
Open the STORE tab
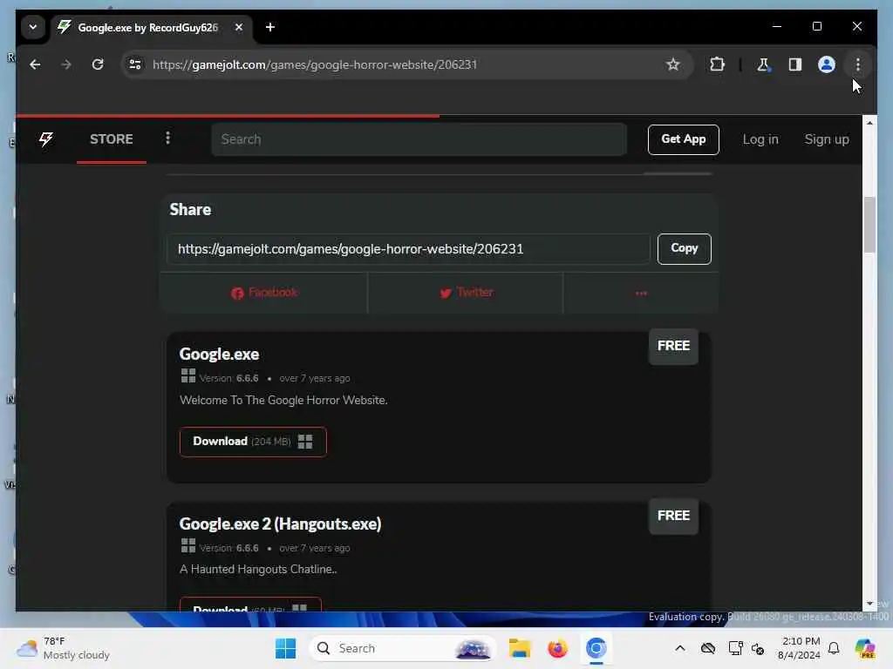click(x=111, y=139)
